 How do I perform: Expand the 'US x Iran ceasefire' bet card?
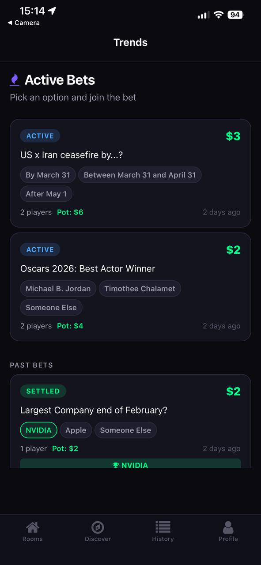(x=130, y=155)
